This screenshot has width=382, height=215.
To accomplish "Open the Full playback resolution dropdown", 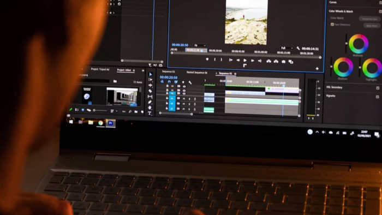I will pos(286,48).
